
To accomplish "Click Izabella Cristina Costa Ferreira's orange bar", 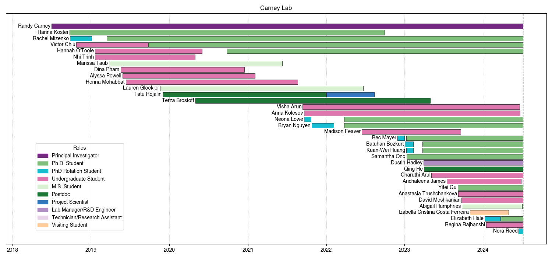I will point(489,212).
